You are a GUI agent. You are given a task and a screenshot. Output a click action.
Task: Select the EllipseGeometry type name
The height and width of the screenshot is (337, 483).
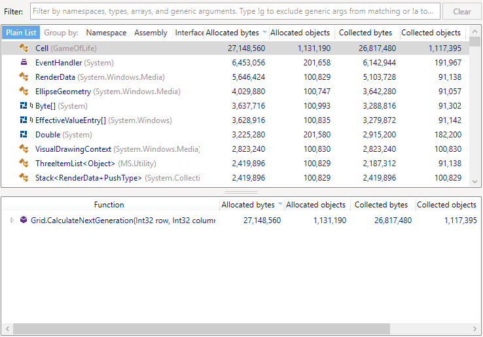point(63,92)
